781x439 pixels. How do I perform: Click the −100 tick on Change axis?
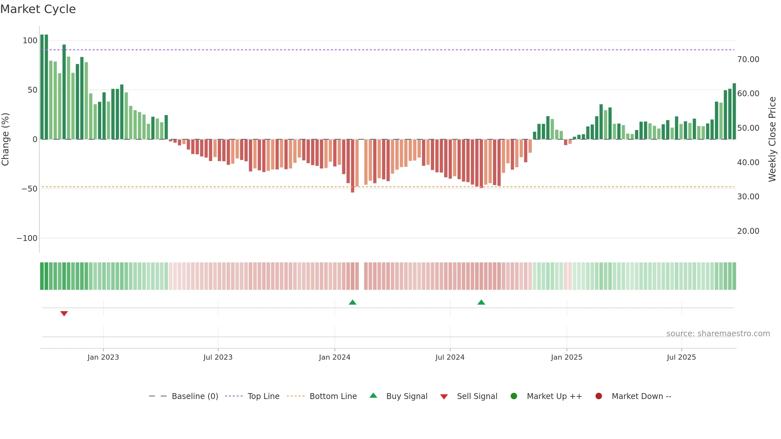(27, 238)
